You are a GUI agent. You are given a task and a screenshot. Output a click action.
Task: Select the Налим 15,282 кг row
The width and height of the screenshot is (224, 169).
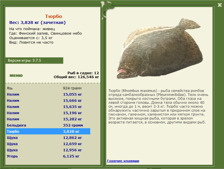pos(48,119)
